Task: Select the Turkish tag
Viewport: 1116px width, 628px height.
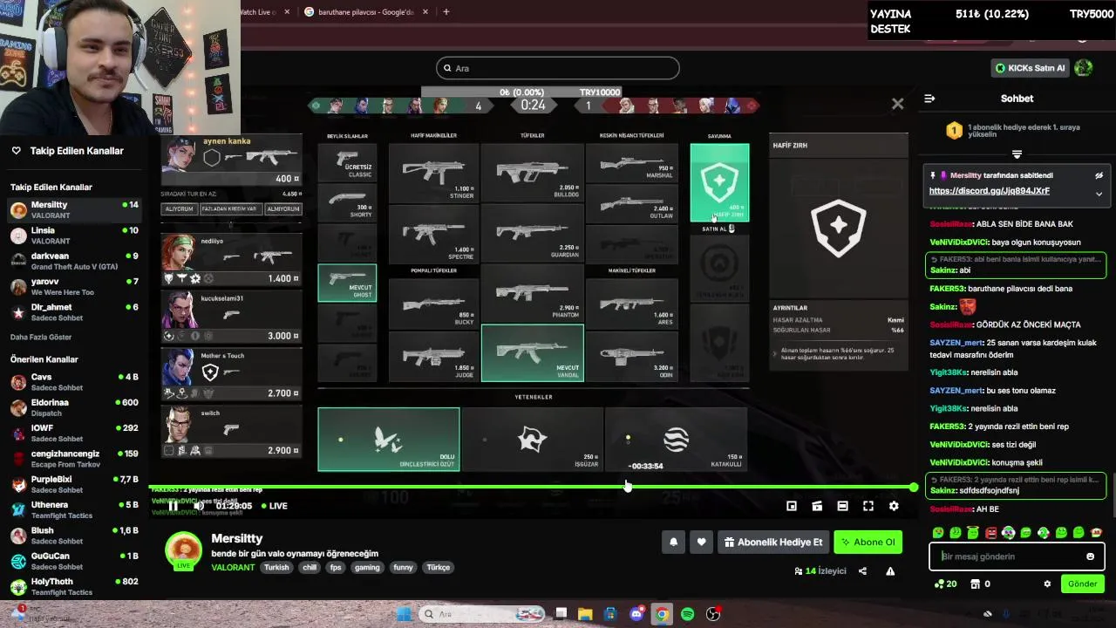Action: pyautogui.click(x=276, y=567)
